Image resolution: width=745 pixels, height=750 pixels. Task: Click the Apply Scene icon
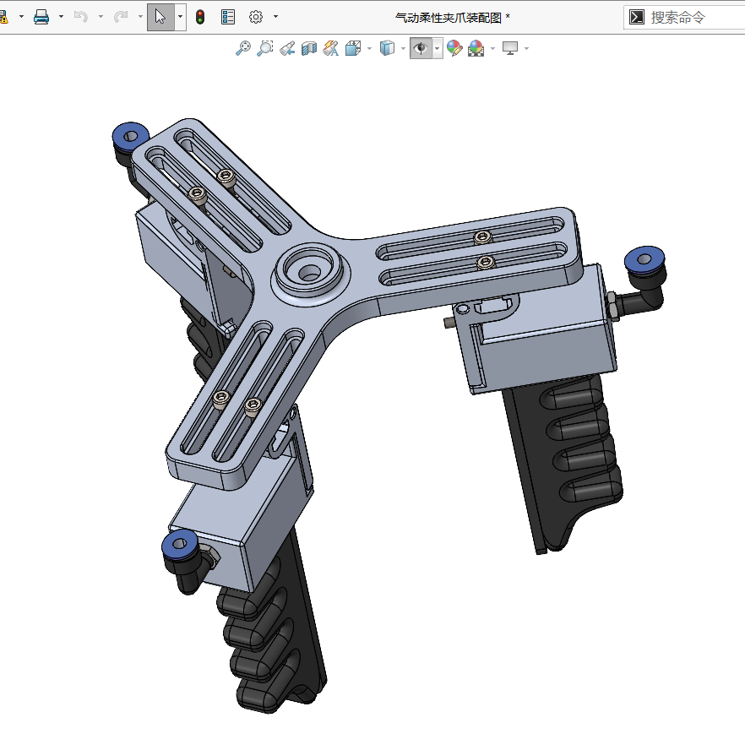[476, 48]
